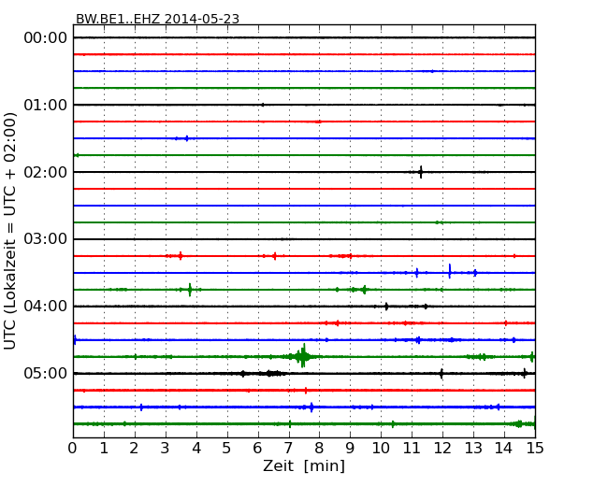The height and width of the screenshot is (486, 608).
Task: Click the black spike on the 02:00 trace
Action: (421, 172)
